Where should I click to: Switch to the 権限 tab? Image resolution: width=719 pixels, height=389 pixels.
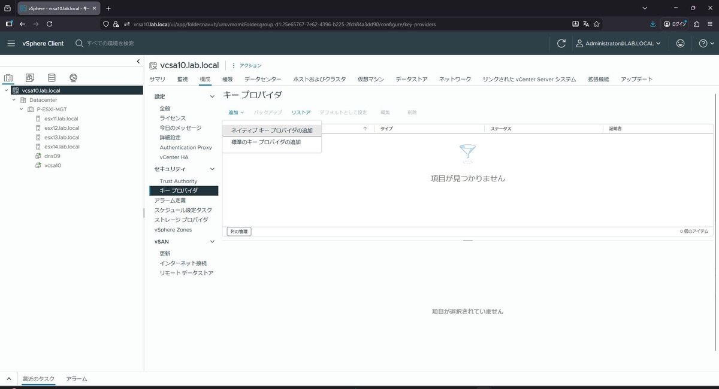(x=228, y=79)
